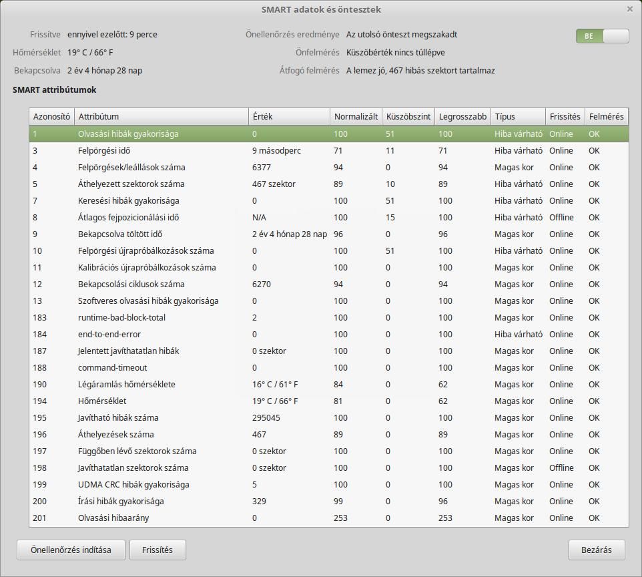Select the Szoftveres olvasási hibák gyakorisága row
Viewport: 642px width, 577px height.
tap(329, 301)
